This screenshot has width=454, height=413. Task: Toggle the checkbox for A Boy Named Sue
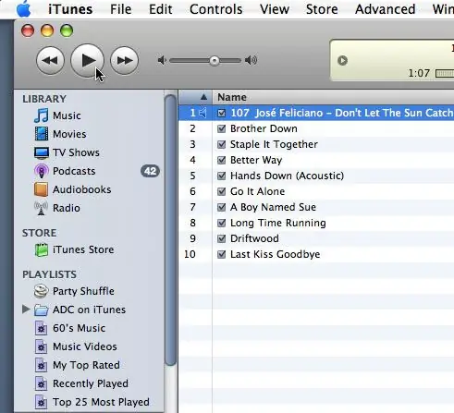[221, 207]
